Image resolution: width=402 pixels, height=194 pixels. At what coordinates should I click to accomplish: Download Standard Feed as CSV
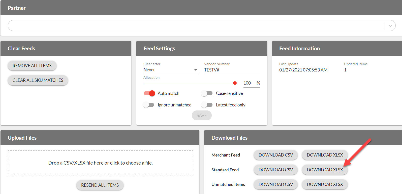click(276, 170)
